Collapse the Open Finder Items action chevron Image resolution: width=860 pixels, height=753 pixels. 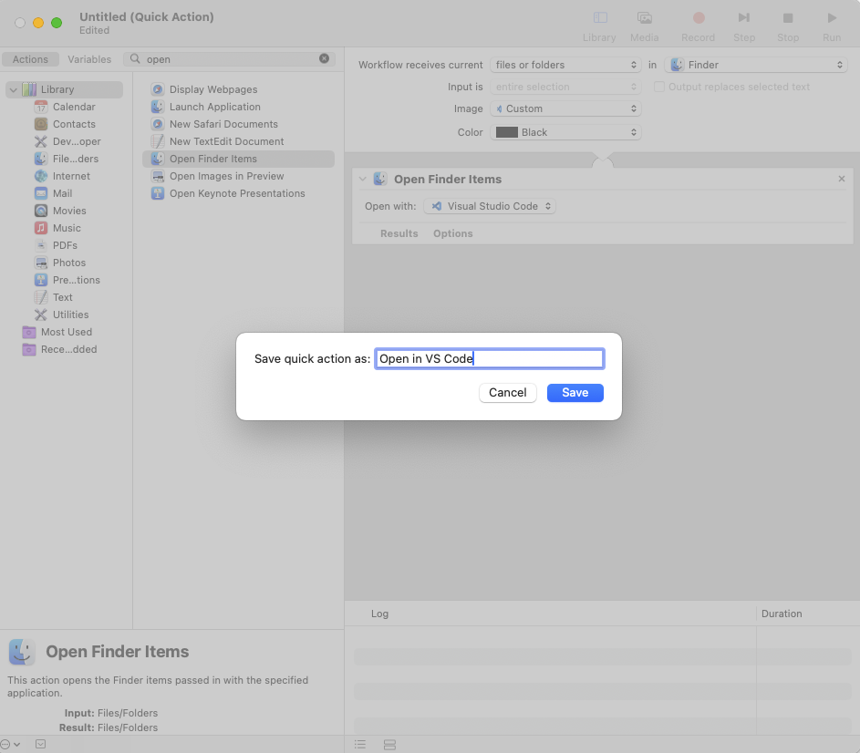[x=363, y=179]
